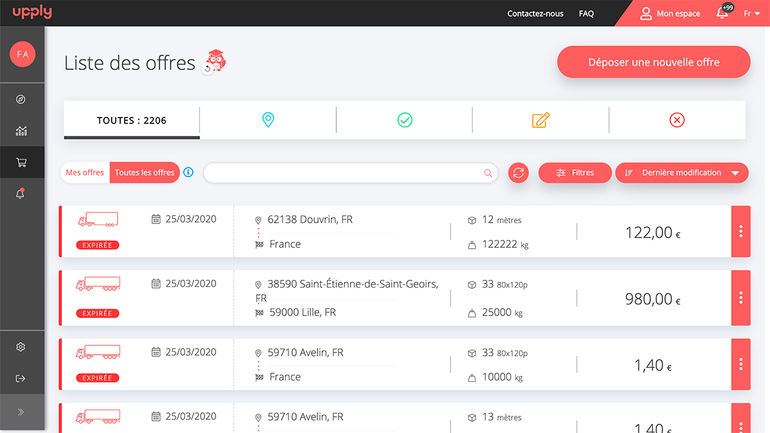Open notifications bell with +99 badge
This screenshot has width=770, height=433.
click(x=722, y=13)
